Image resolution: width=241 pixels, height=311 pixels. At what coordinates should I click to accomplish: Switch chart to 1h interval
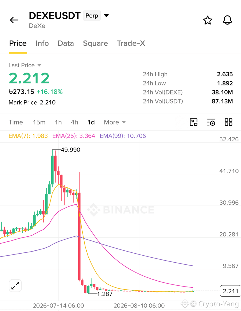58,122
